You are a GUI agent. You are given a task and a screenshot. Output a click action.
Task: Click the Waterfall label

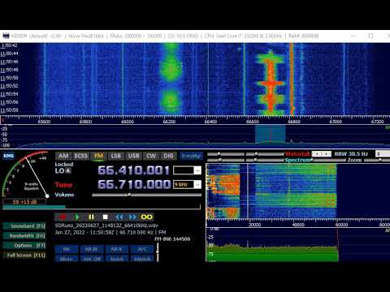[x=297, y=154]
